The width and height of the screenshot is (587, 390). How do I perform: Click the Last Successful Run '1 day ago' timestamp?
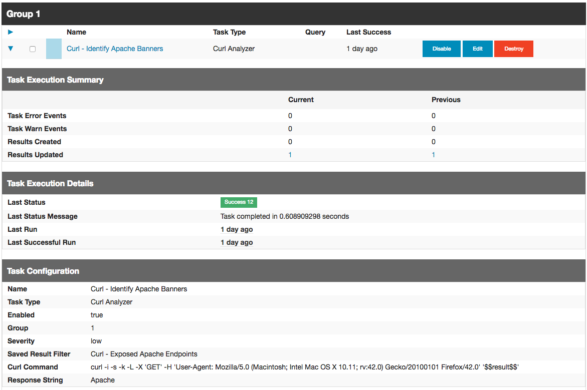tap(237, 242)
